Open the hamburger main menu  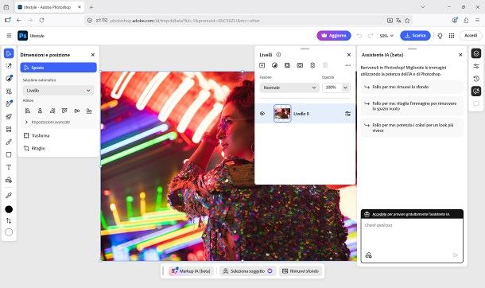9,36
